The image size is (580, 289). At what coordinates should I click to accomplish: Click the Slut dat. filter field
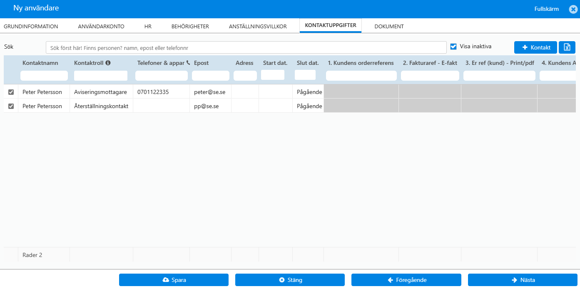tap(305, 75)
